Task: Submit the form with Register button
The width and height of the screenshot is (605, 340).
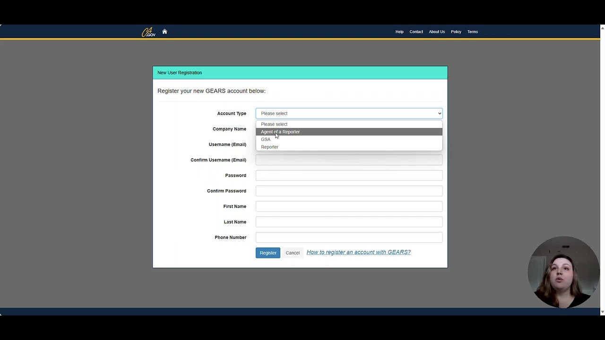Action: (268, 253)
